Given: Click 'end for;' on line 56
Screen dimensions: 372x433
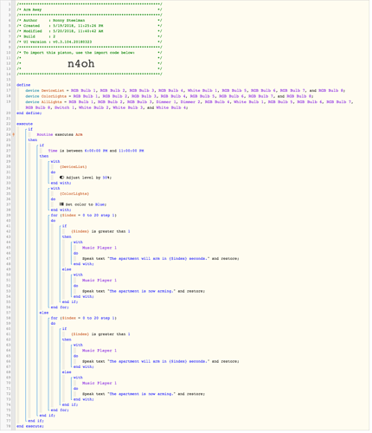Looking at the screenshot, I should [x=60, y=307].
